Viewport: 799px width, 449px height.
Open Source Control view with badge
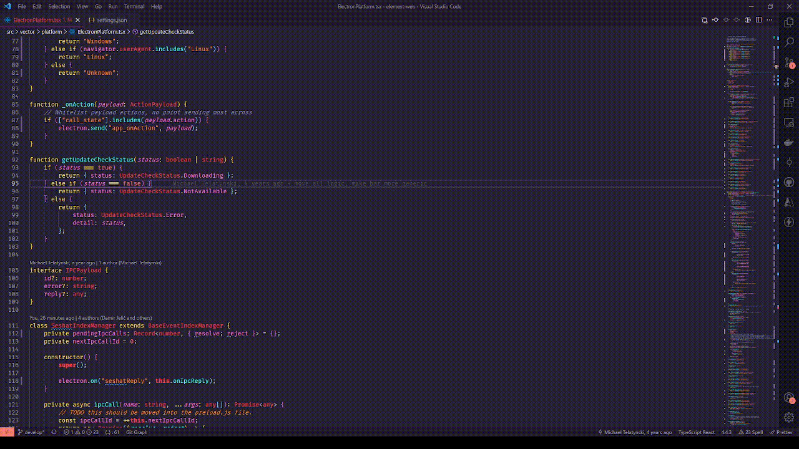tap(789, 63)
